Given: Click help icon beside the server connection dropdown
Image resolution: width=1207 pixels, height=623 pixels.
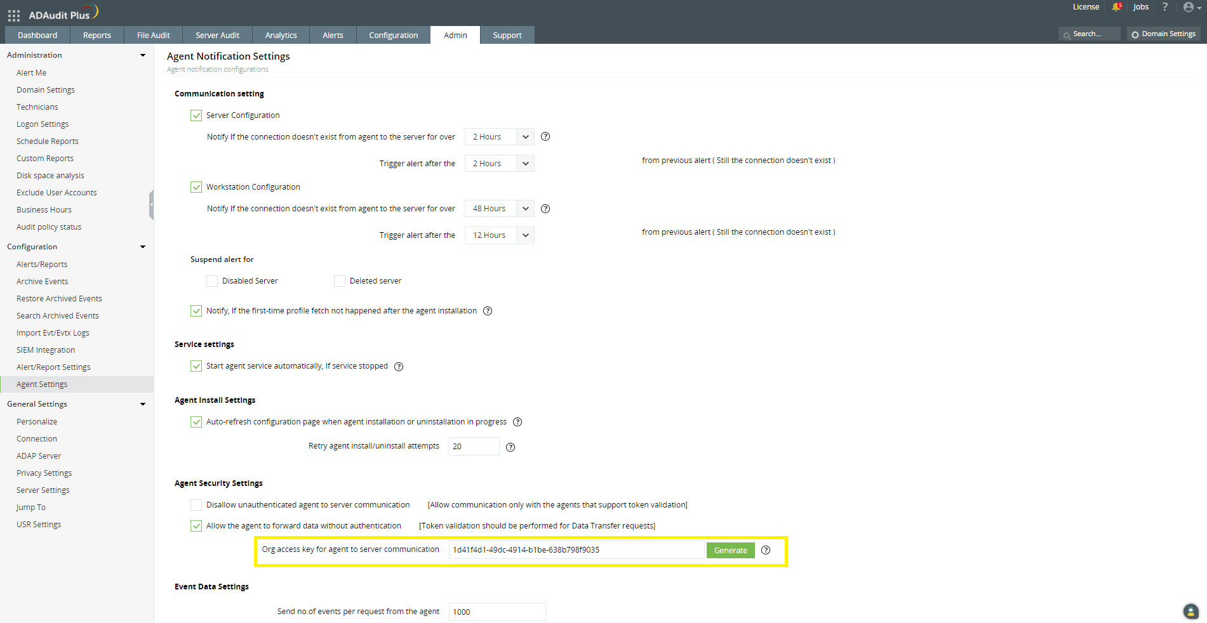Looking at the screenshot, I should (x=545, y=136).
